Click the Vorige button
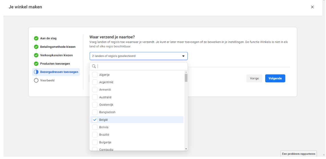Image resolution: width=326 pixels, height=159 pixels. click(x=254, y=78)
